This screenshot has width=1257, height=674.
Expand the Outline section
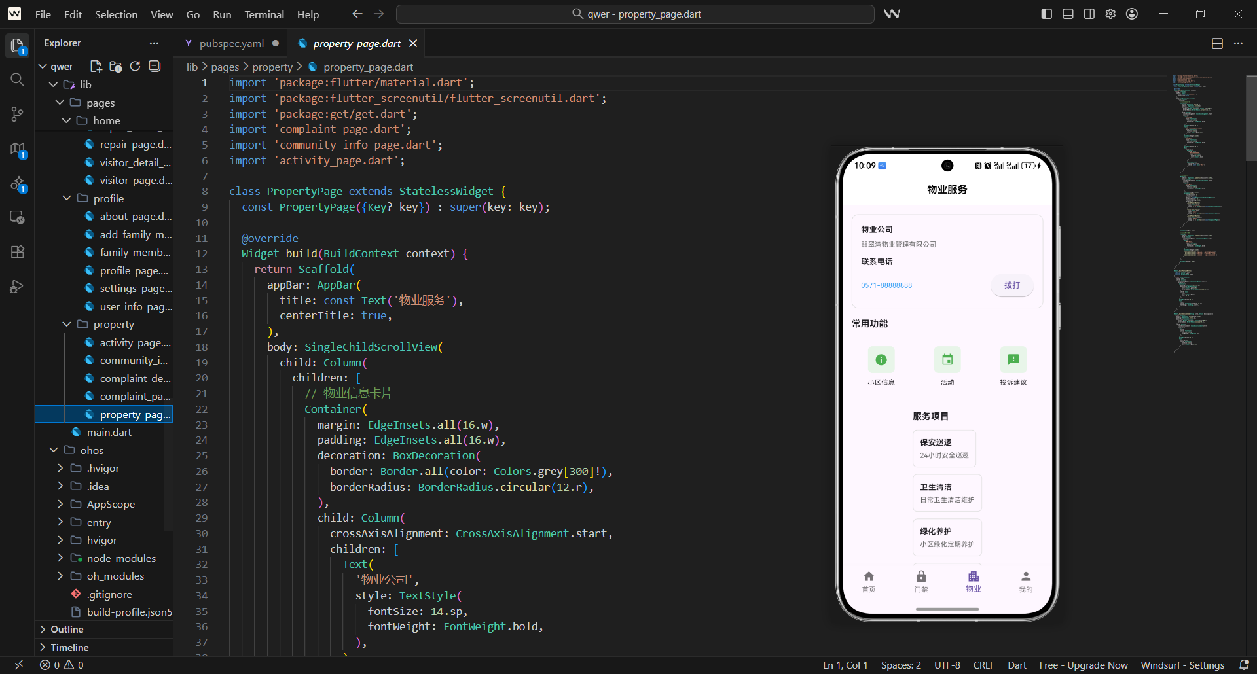[x=105, y=629]
